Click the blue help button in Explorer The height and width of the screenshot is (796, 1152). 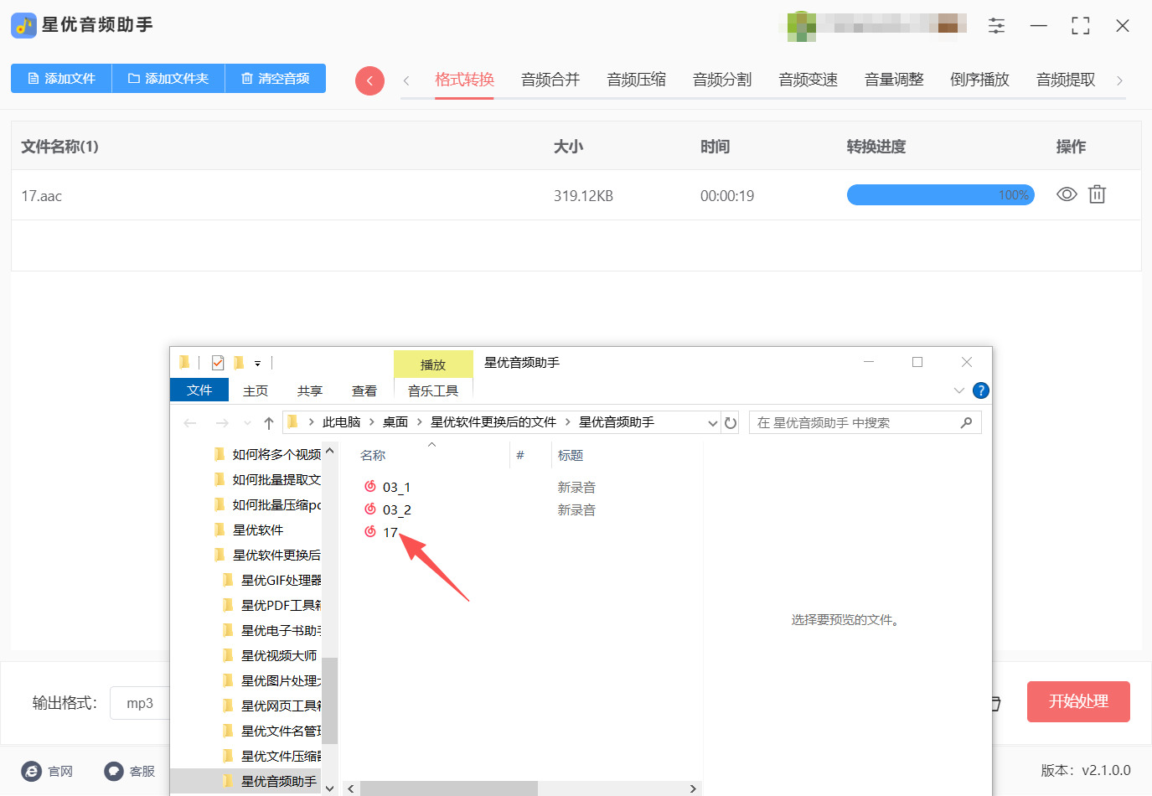pyautogui.click(x=980, y=390)
